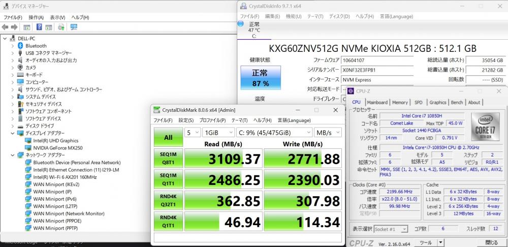Image resolution: width=508 pixels, height=247 pixels.
Task: Click icon beside Intel(R) UHD Graphics
Action: point(28,140)
